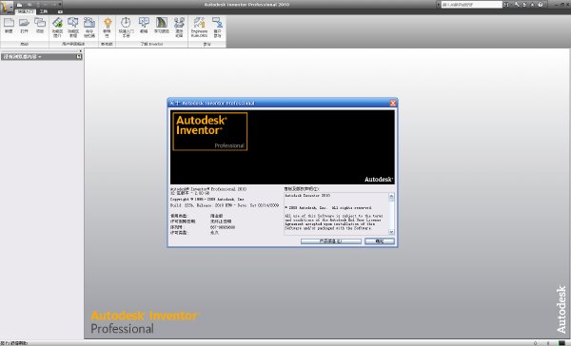
Task: Click the Product Information button in About dialog
Action: 331,241
